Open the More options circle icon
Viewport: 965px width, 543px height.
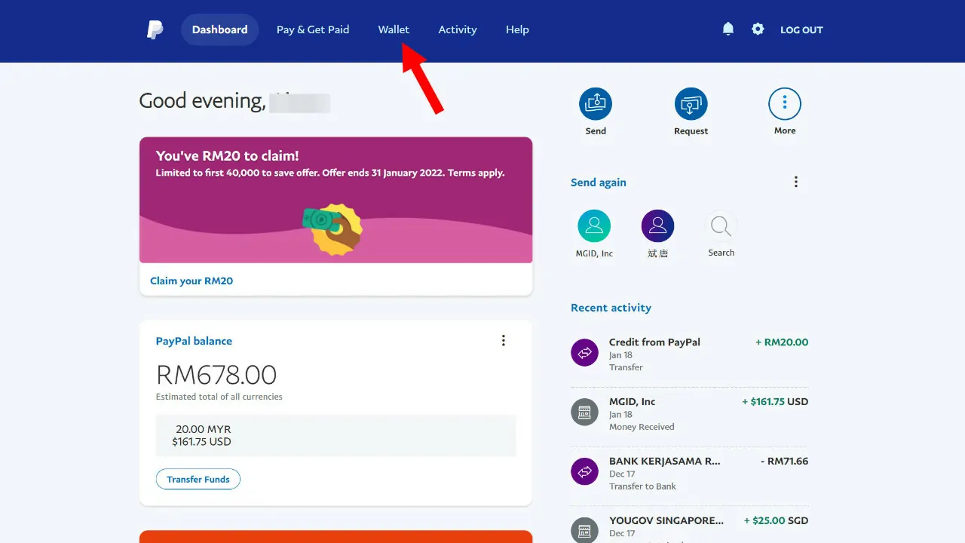pyautogui.click(x=784, y=103)
